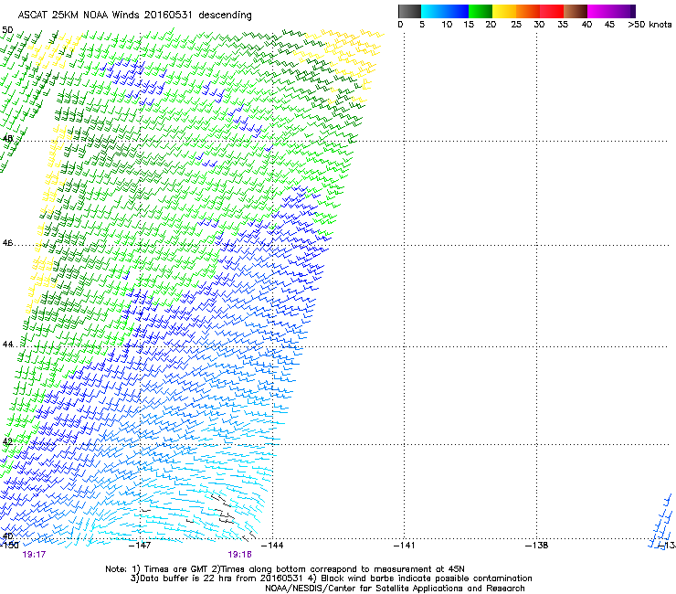Click the longitude label '-147' on bottom axis

point(140,546)
